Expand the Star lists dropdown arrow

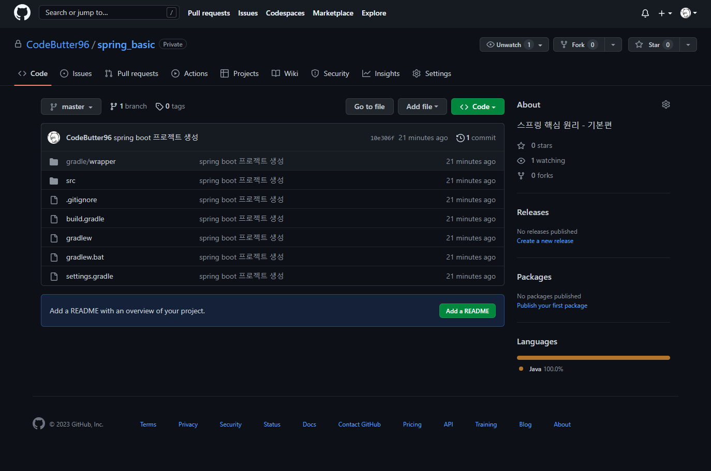pos(688,44)
